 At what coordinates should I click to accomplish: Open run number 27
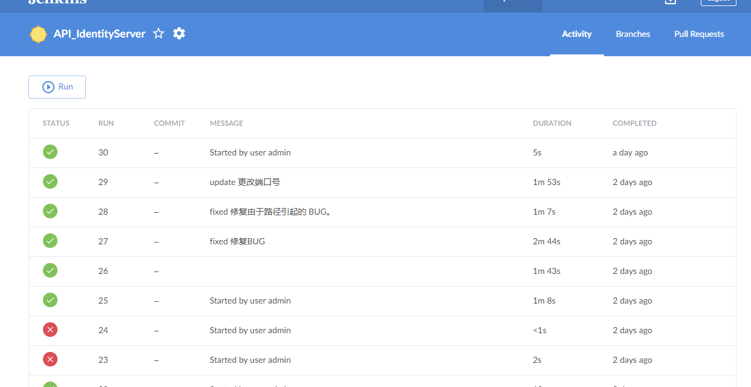tap(103, 242)
